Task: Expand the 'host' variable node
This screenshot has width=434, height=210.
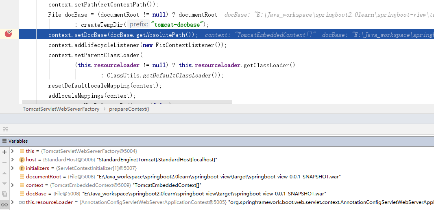Action: pos(13,160)
